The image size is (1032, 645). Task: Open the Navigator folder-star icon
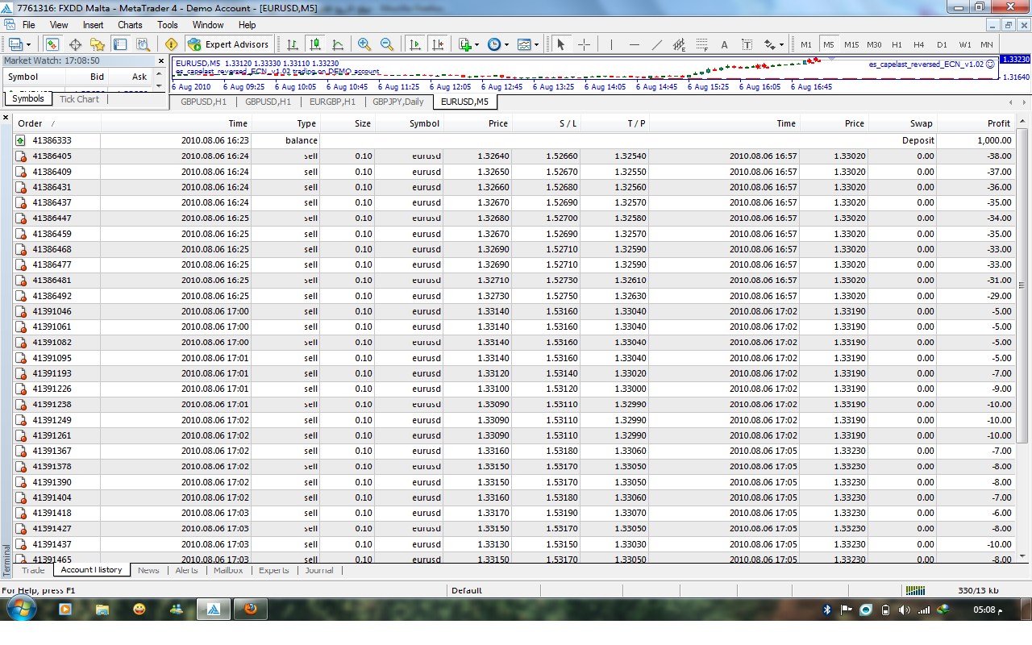click(x=98, y=44)
